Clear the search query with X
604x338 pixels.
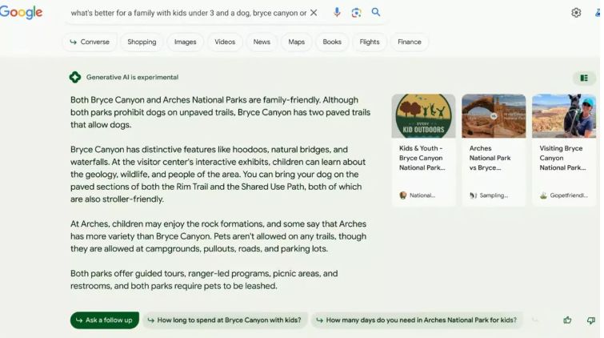click(x=314, y=13)
